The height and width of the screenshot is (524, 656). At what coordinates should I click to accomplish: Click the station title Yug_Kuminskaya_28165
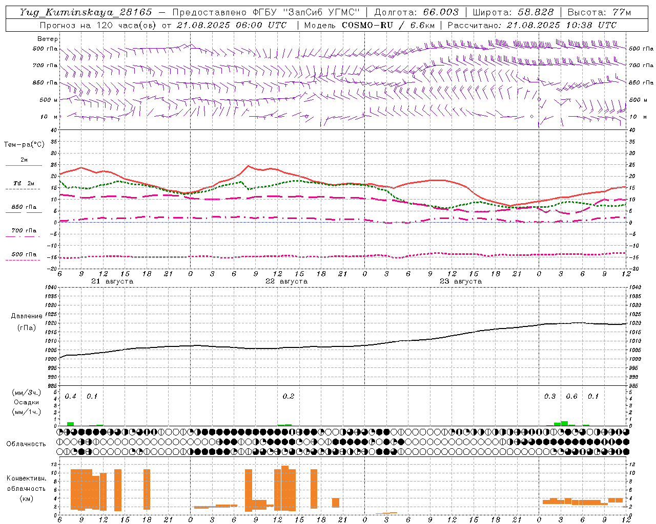pos(86,12)
